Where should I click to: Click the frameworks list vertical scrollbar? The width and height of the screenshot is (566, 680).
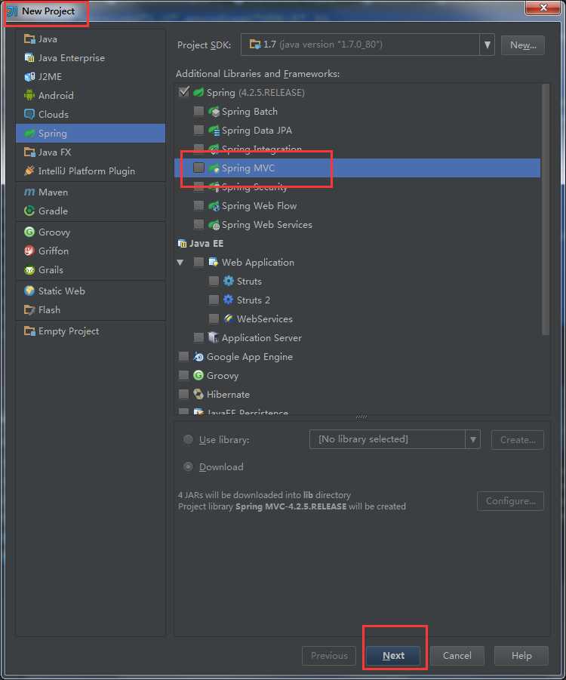546,210
